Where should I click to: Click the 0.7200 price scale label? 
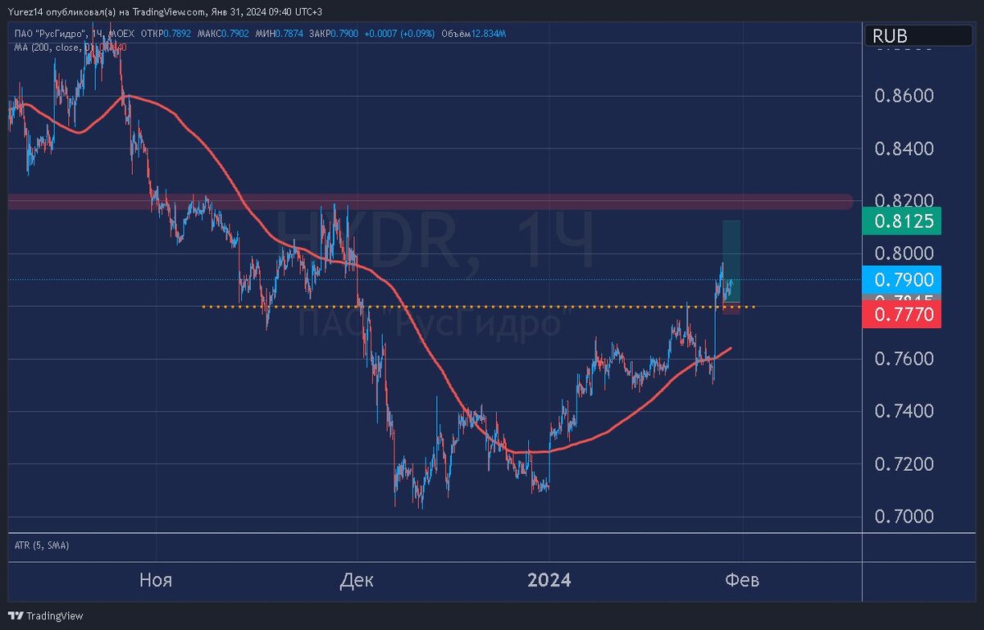tap(904, 463)
